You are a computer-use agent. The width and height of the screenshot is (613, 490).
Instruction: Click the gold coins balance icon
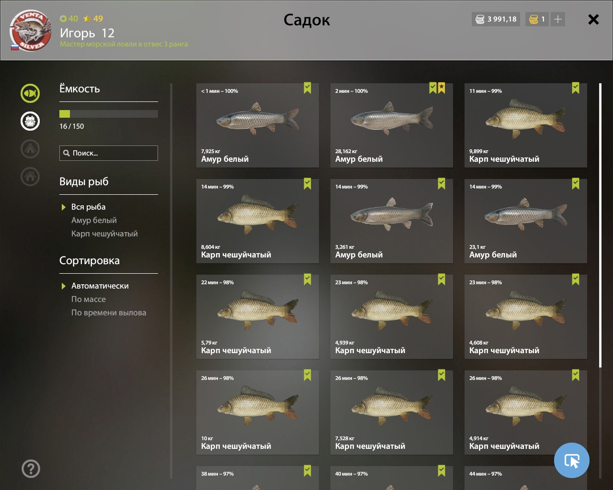coord(533,19)
